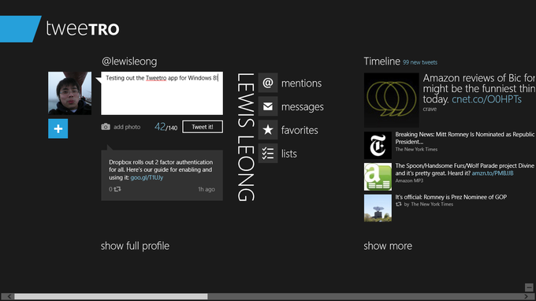Click the Tweet it! button
Screen dimensions: 536x301
pos(203,127)
